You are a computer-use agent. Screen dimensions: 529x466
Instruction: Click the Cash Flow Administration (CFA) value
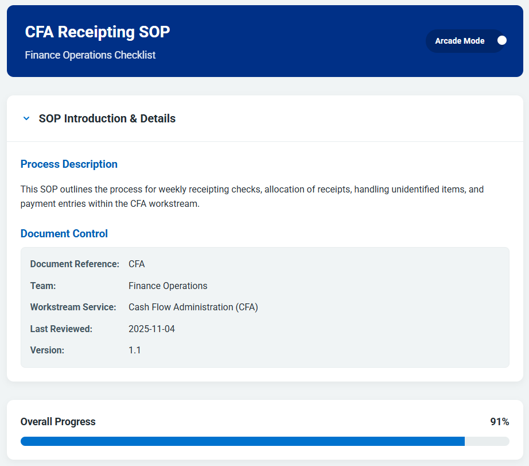tap(193, 307)
